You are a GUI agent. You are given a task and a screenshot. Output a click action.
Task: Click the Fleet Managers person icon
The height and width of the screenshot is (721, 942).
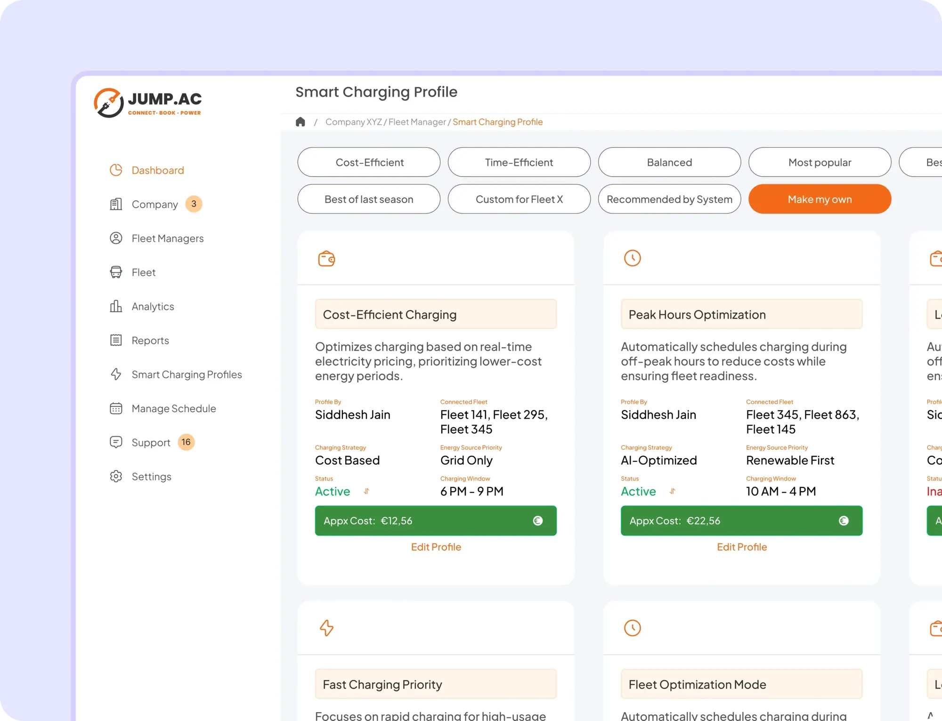click(116, 238)
